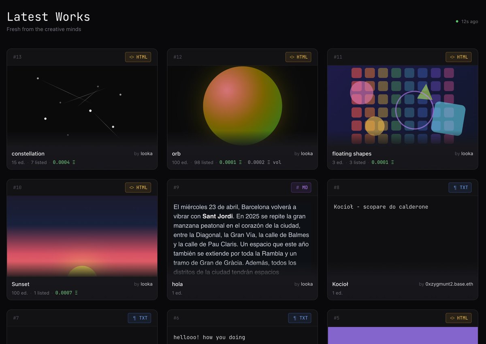
Task: Click the HTML badge on card #12
Action: 298,57
